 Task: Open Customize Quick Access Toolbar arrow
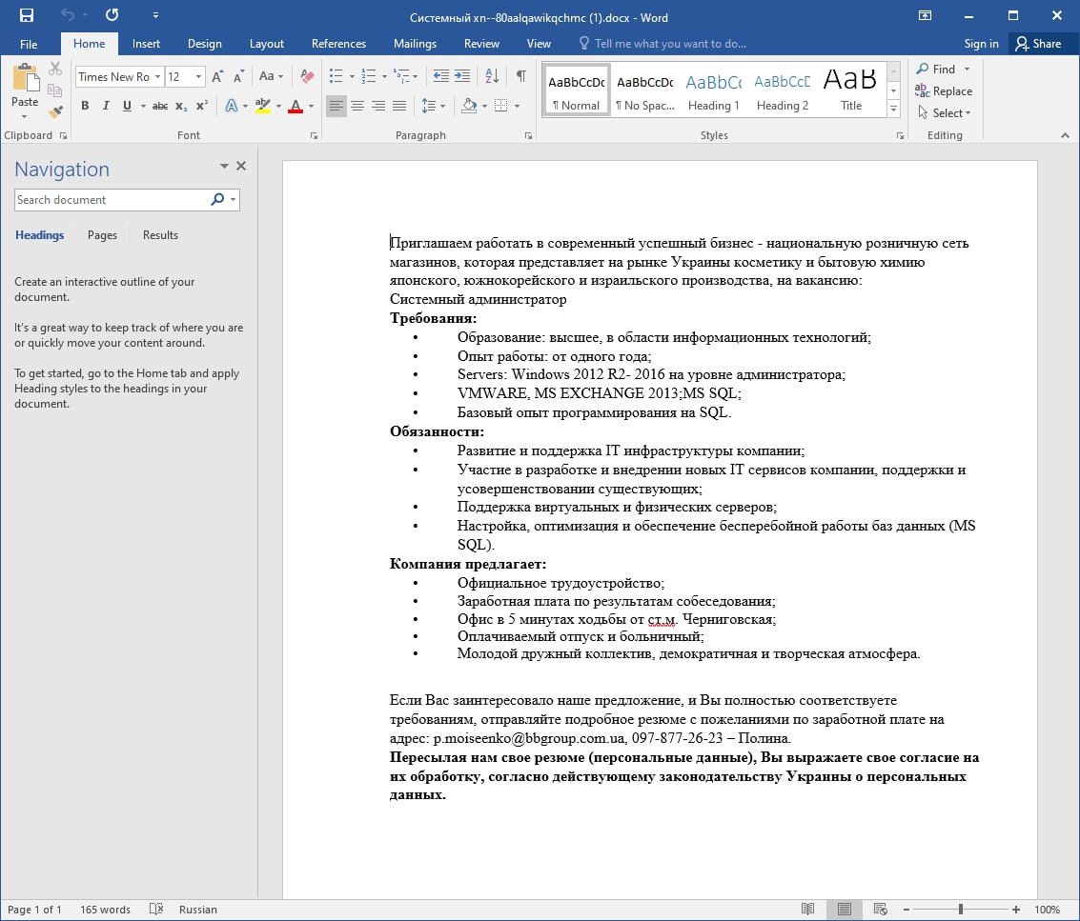coord(155,15)
